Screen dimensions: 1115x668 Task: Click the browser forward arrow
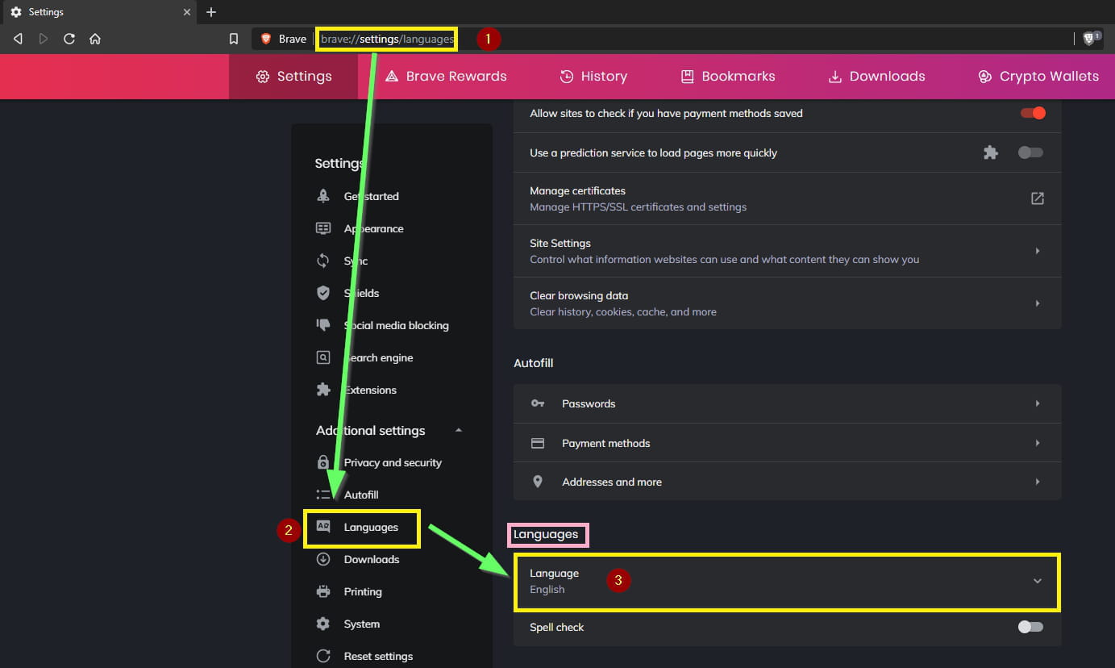44,39
